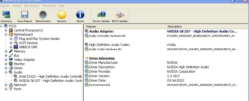
Task: Collapse the Audio tree node
Action: [6, 72]
